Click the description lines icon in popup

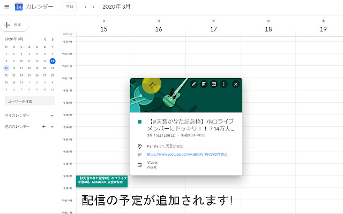tap(139, 155)
